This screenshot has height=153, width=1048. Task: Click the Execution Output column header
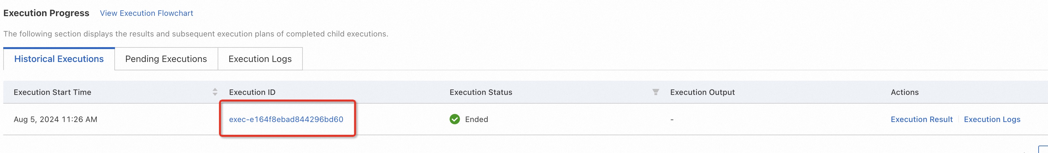coord(702,92)
